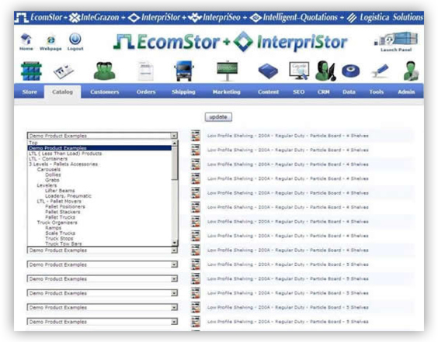Viewport: 438px width, 342px height.
Task: Click the Shipping truck icon
Action: 184,71
